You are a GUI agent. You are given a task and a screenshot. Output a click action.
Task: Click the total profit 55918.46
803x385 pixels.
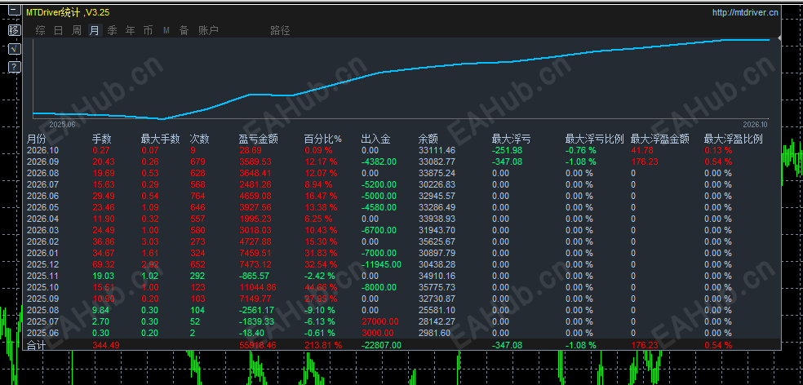pyautogui.click(x=257, y=346)
